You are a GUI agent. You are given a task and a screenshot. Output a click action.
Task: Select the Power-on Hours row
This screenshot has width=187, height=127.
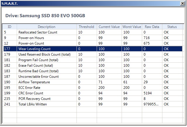tap(92, 38)
